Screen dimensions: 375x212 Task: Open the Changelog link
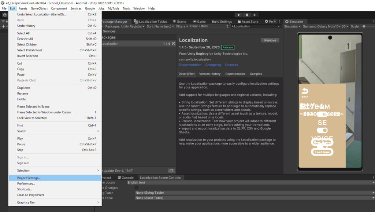click(x=213, y=65)
